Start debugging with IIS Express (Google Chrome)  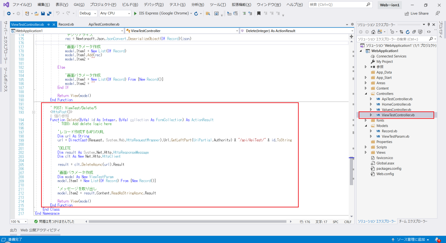pos(135,13)
